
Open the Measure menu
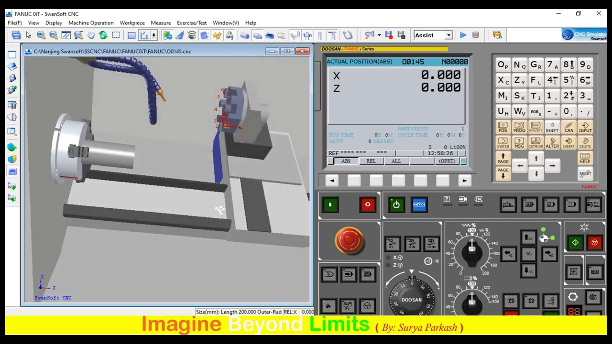[x=161, y=22]
